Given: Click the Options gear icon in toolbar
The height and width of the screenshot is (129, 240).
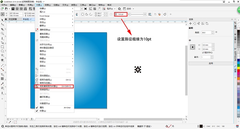Looking at the screenshot, I should [x=119, y=9].
